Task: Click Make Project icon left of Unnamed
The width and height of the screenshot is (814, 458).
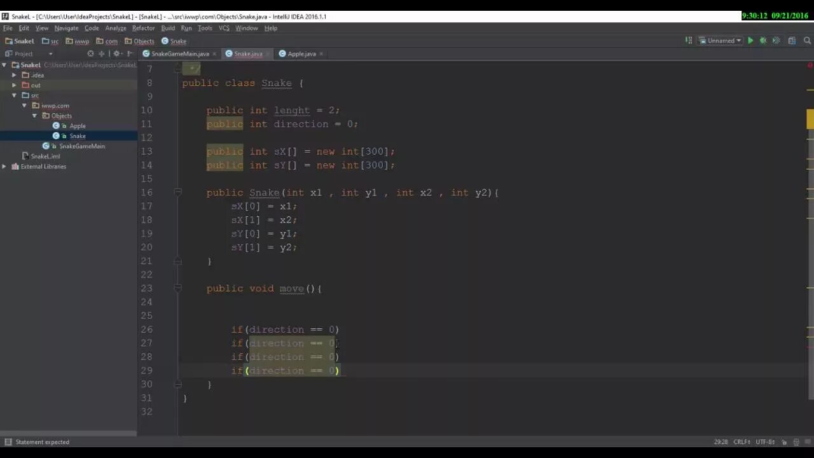Action: coord(689,41)
